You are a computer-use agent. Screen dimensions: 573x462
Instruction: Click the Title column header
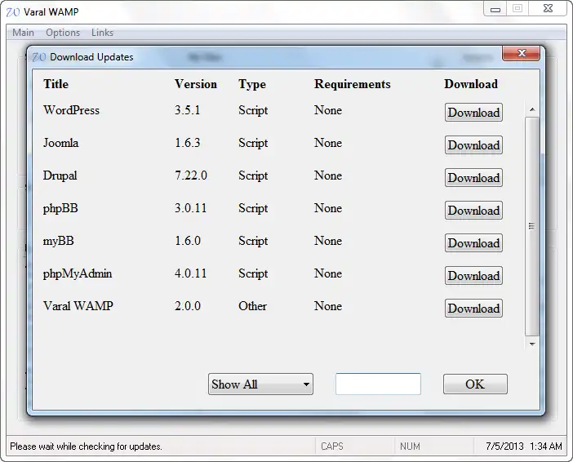pos(56,84)
